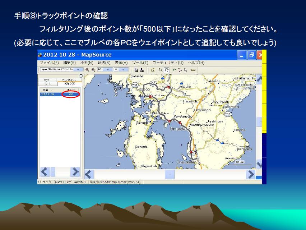Click the send to device icon
The height and width of the screenshot is (230, 306).
(x=136, y=70)
